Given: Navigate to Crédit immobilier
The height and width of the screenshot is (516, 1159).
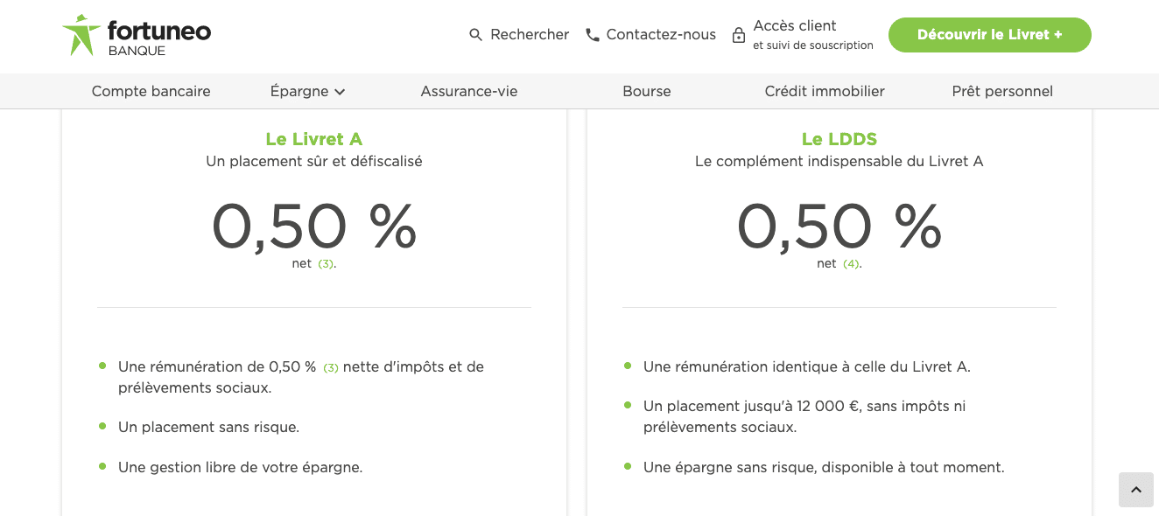Looking at the screenshot, I should pos(825,91).
